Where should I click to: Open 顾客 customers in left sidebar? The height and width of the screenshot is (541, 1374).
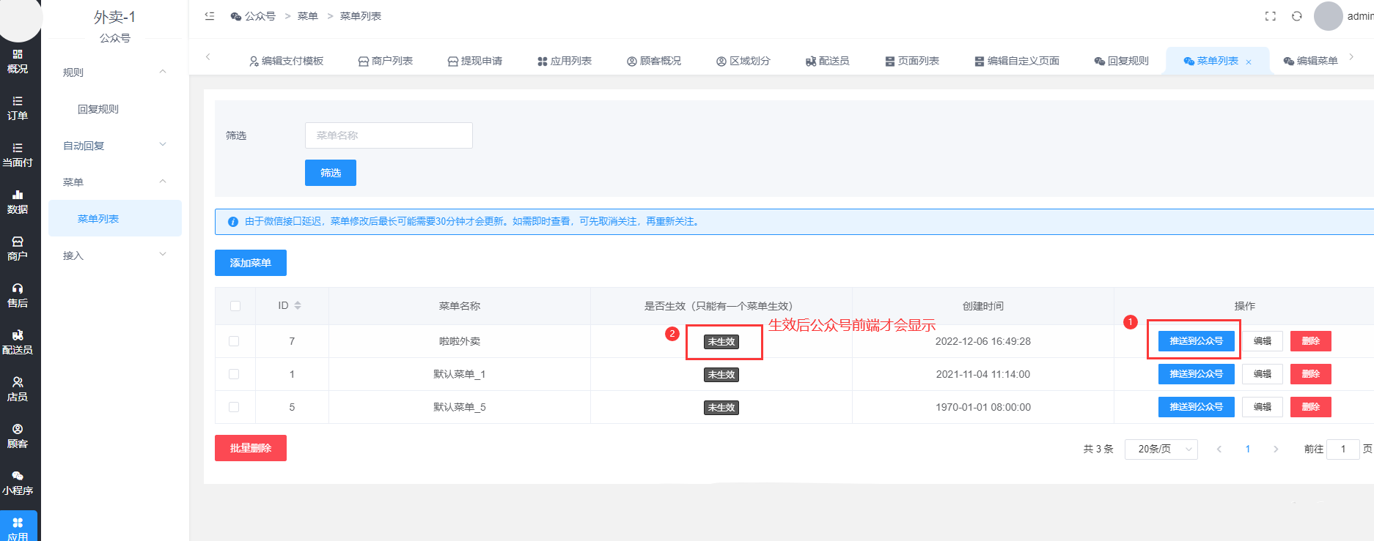point(18,436)
